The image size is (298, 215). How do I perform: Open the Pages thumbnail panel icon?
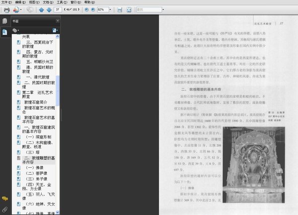point(4,21)
